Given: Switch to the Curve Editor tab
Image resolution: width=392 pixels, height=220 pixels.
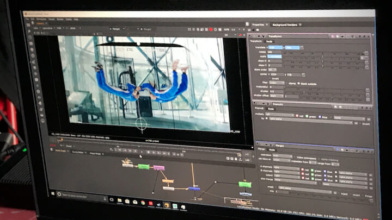Looking at the screenshot, I should point(78,152).
